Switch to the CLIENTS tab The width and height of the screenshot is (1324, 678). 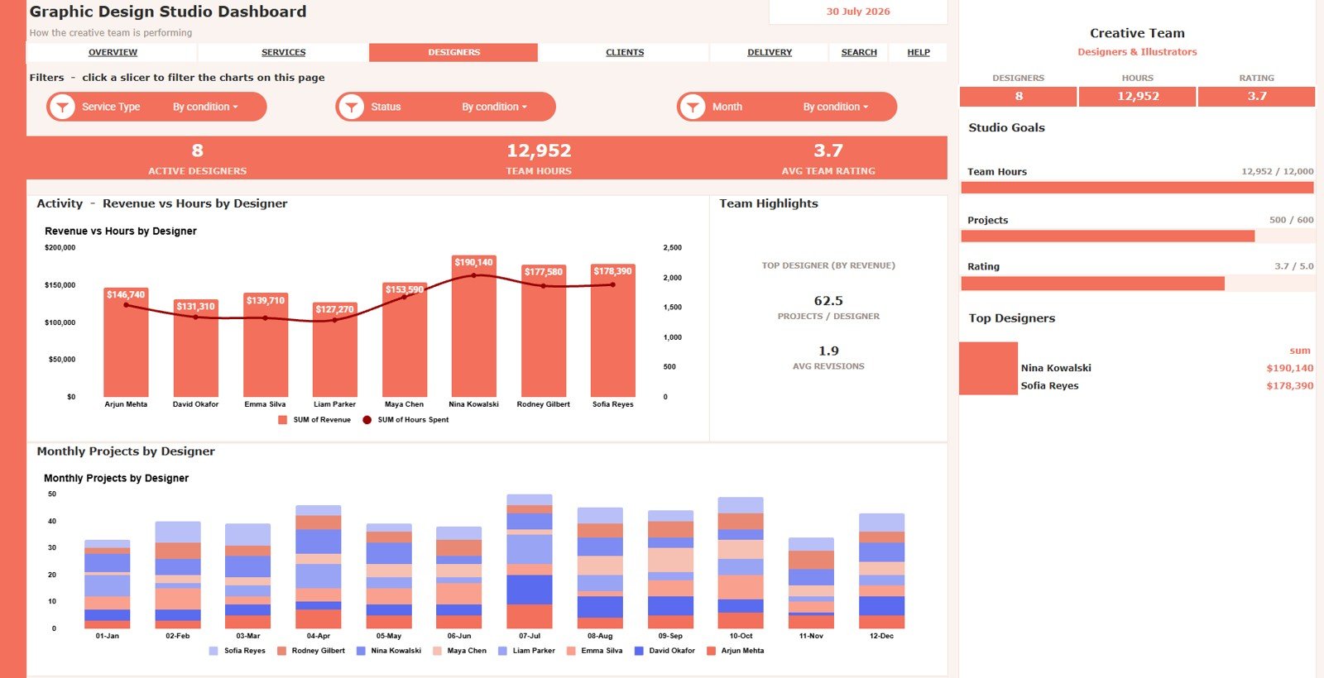point(625,52)
